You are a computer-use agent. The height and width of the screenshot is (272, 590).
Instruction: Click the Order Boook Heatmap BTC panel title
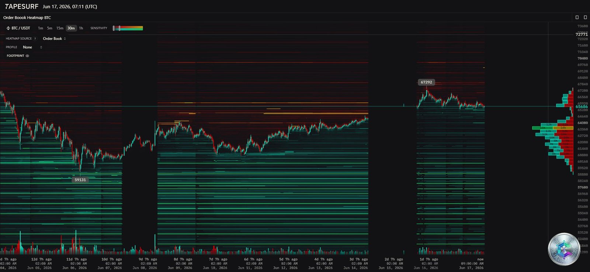pyautogui.click(x=27, y=17)
